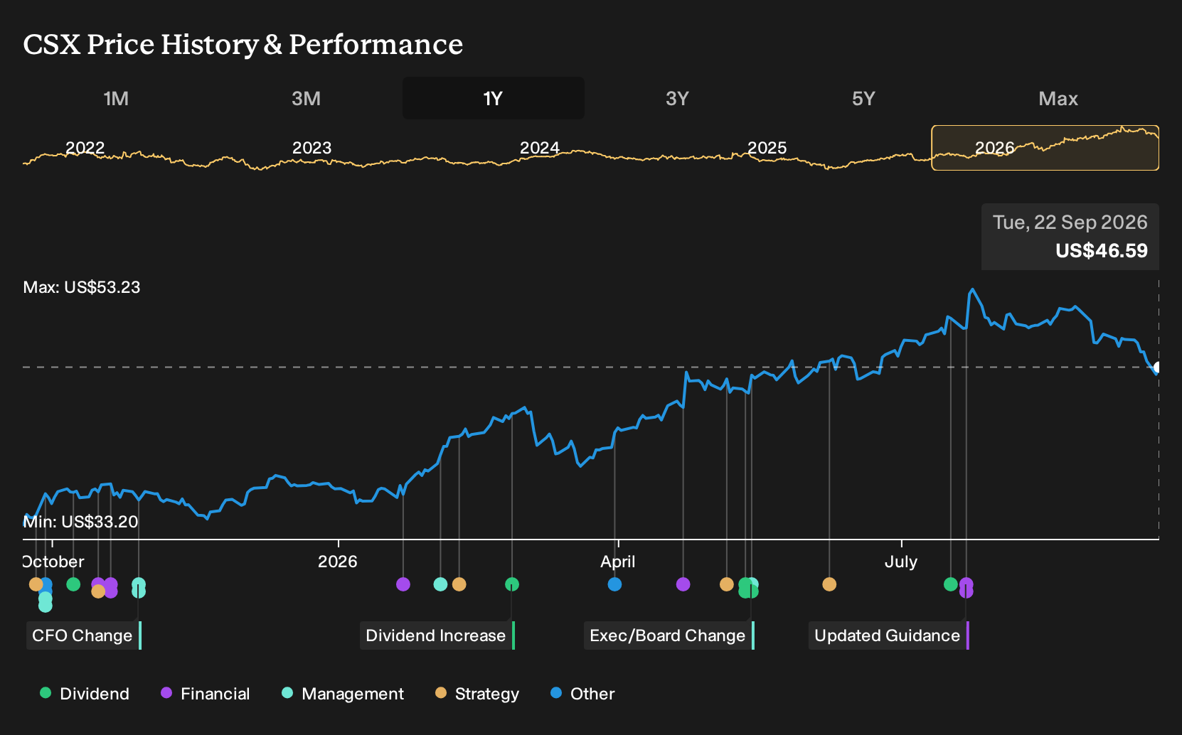Click the green Dividend event marker in October

(73, 584)
